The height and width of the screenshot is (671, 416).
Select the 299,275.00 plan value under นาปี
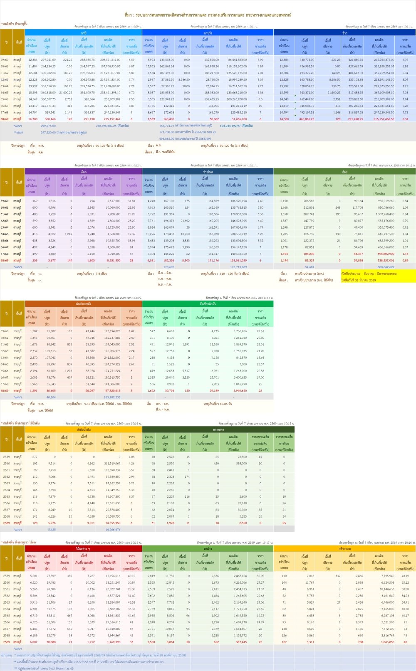click(x=48, y=126)
